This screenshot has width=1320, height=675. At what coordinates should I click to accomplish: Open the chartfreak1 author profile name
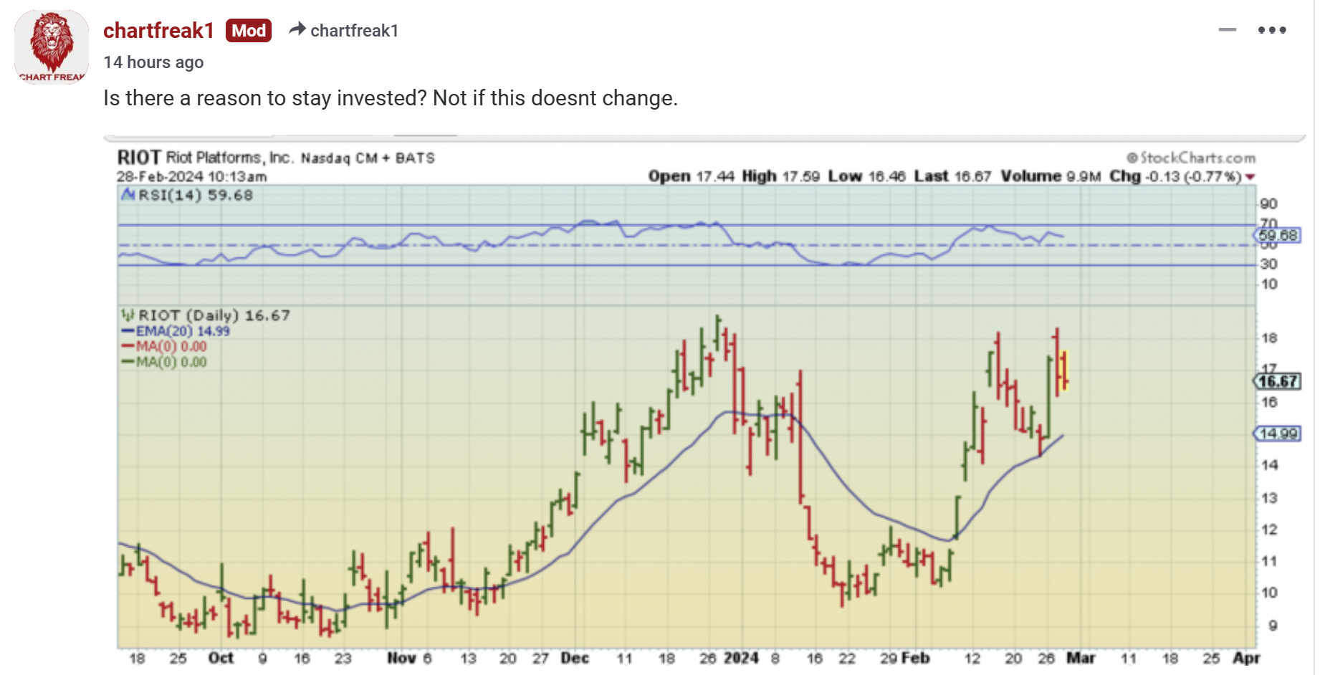[x=158, y=31]
